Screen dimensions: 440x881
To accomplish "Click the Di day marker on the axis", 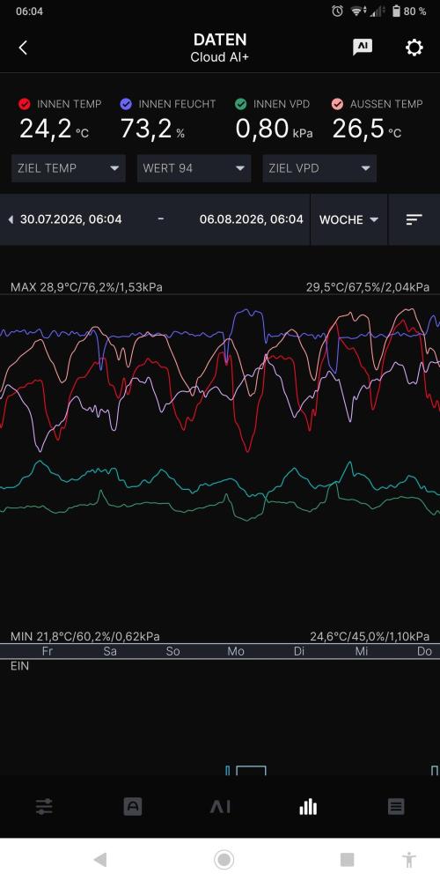I will (x=299, y=651).
